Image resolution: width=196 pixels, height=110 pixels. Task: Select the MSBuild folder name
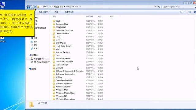(59, 68)
